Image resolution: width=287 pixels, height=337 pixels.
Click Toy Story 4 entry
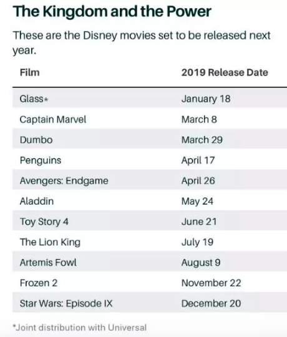(44, 222)
